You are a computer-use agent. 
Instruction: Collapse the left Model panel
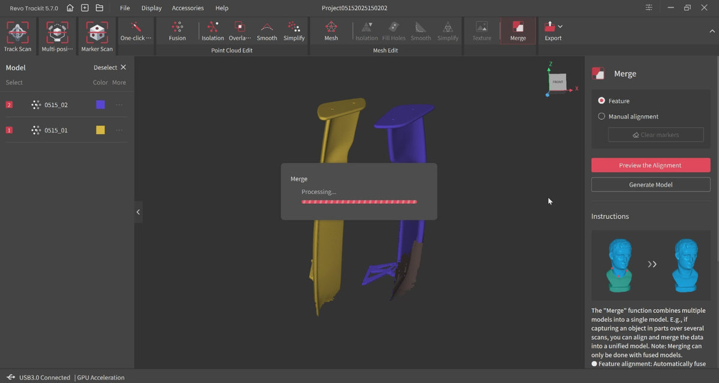click(x=138, y=212)
